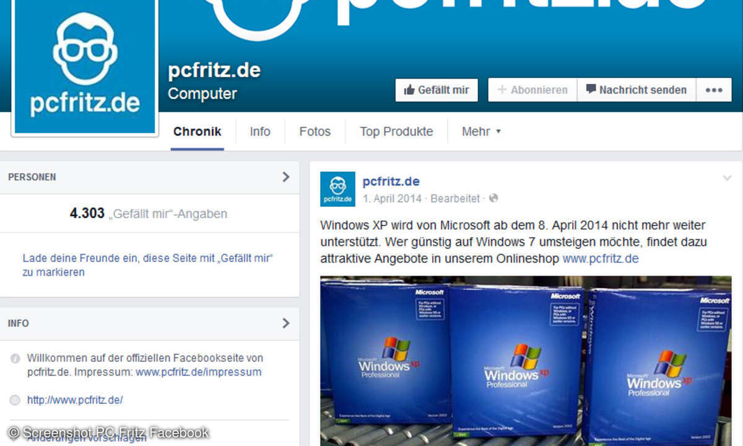Open the www.pcfritz.de/impressum link
Viewport: 743px width, 446px height.
[x=199, y=372]
